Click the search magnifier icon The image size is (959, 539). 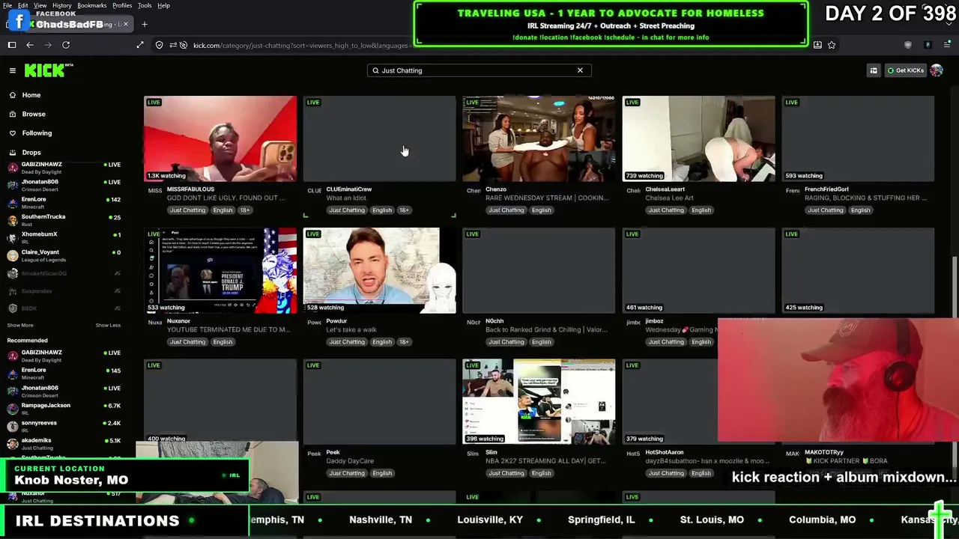pyautogui.click(x=375, y=70)
